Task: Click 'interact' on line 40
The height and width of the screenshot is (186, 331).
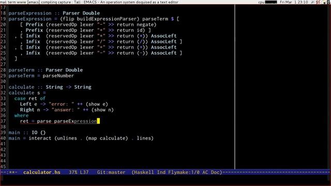Action: [x=40, y=138]
